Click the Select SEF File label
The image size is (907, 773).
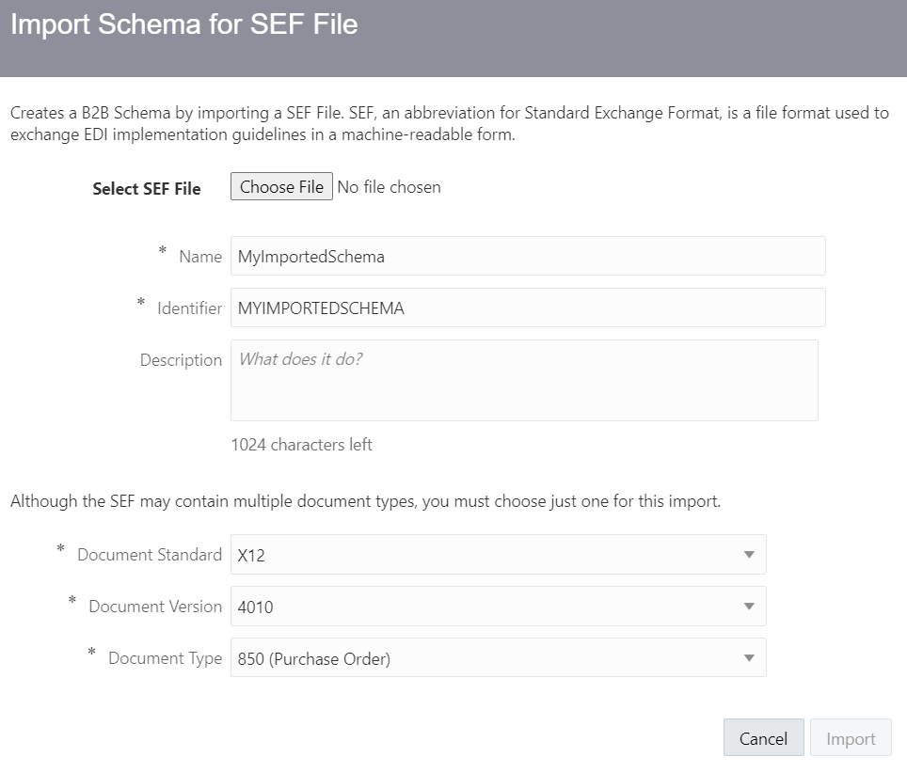click(x=146, y=188)
